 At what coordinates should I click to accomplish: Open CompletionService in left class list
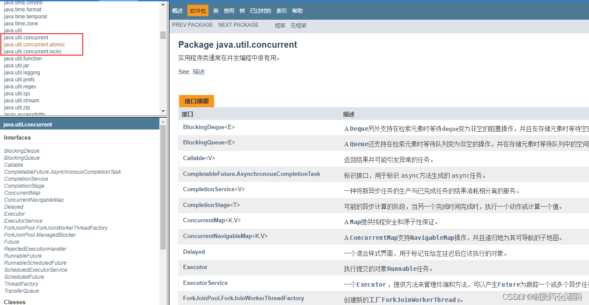26,179
